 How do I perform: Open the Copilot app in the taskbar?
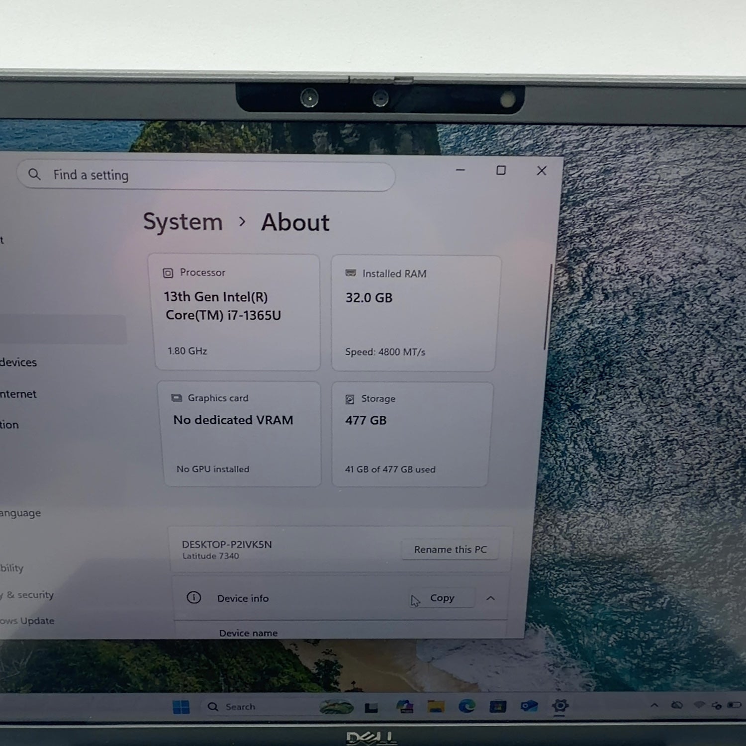(405, 707)
